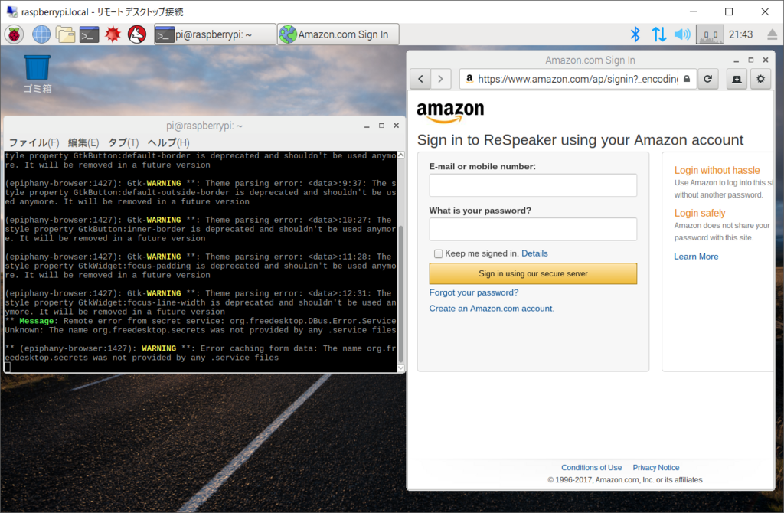Click the terminal scrollbar up arrow
Viewport: 784px width, 513px height.
click(x=401, y=155)
